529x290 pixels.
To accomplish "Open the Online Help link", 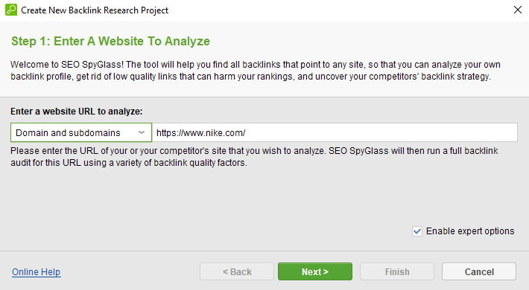I will click(x=36, y=272).
